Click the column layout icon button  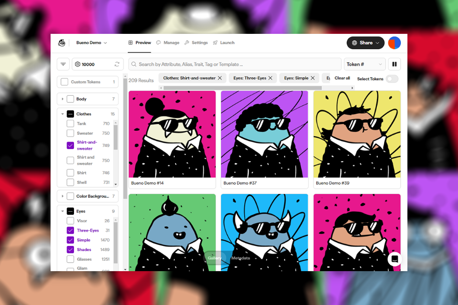(x=395, y=64)
